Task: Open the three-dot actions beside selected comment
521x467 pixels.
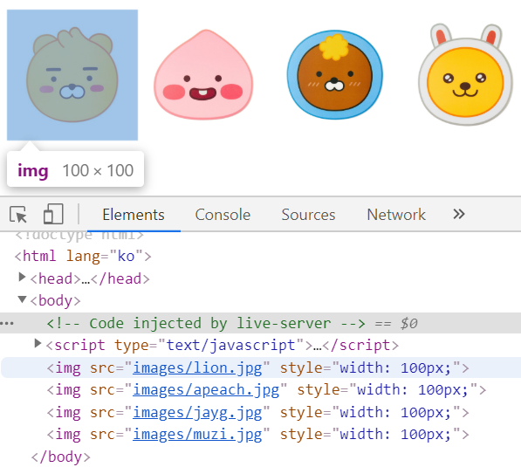Action: tap(7, 323)
